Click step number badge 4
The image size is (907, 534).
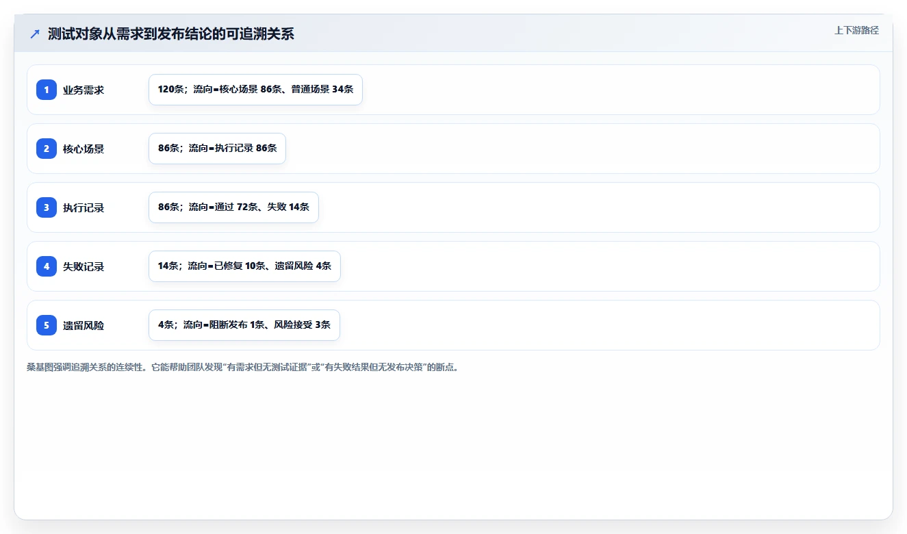[x=47, y=266]
